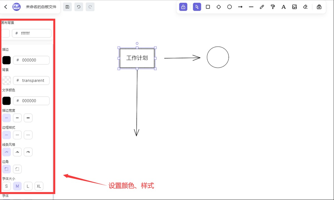Toggle the canvas lock
The width and height of the screenshot is (334, 200).
183,7
